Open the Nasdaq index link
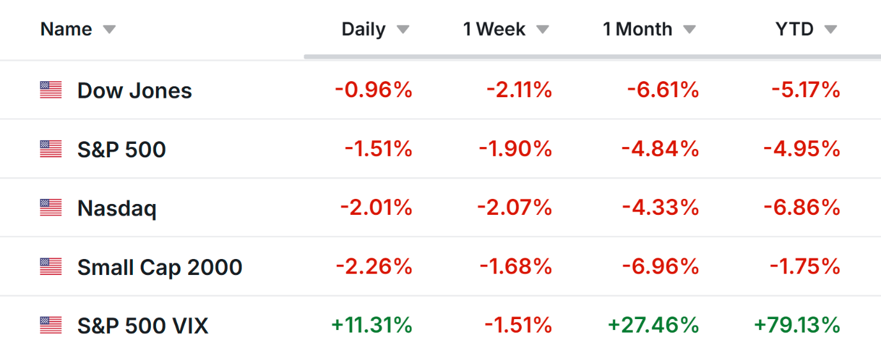 [116, 208]
